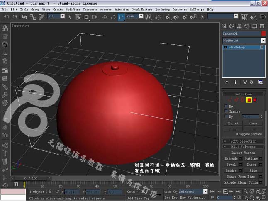Select the Scale tool
268x201 pixels.
pos(122,17)
